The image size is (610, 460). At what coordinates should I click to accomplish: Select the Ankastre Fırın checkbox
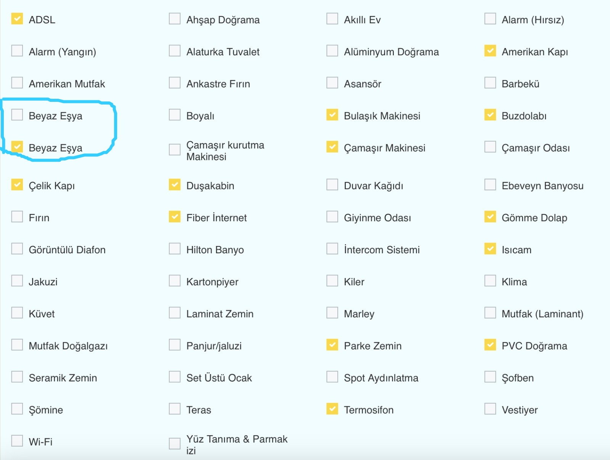coord(175,83)
